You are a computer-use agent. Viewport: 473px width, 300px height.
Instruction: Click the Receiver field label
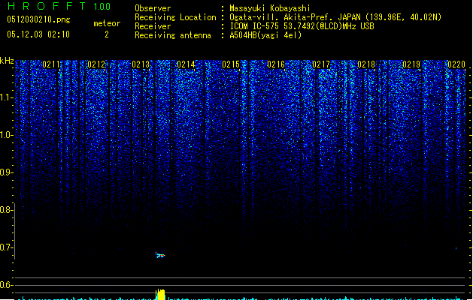[153, 26]
